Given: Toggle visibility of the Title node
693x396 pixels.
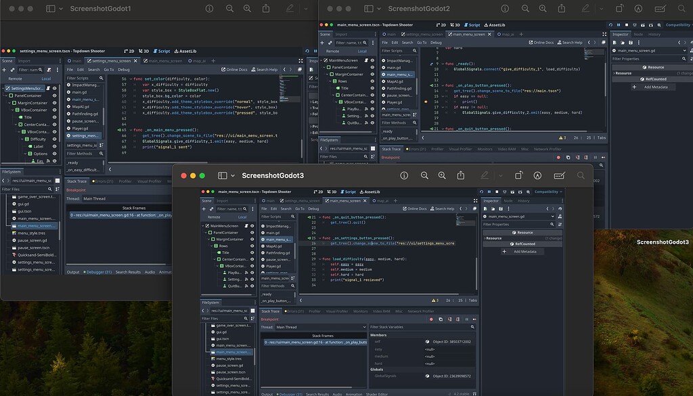Looking at the screenshot, I should (251, 252).
